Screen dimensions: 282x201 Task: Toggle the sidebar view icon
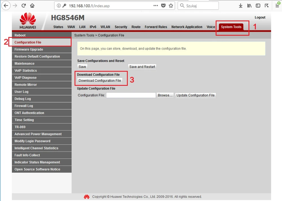[x=258, y=6]
